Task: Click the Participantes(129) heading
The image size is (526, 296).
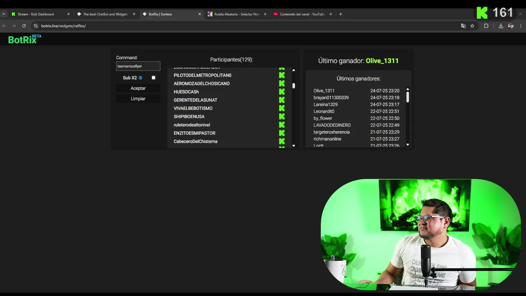Action: click(231, 60)
